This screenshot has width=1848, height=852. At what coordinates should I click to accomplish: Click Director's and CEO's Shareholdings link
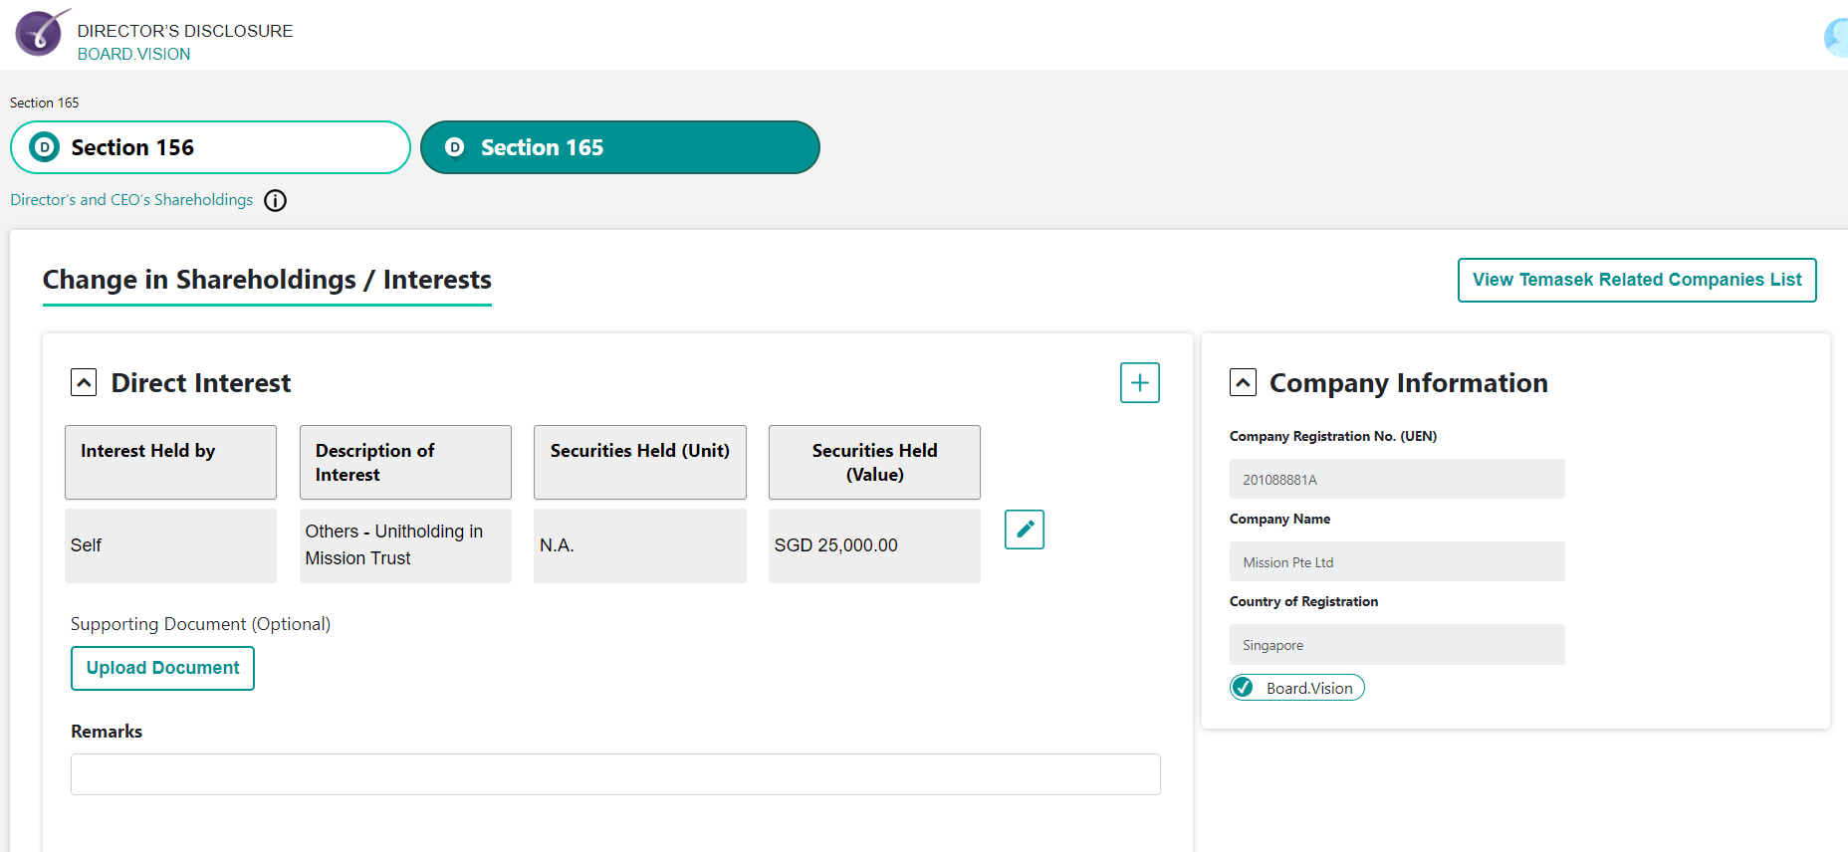[131, 200]
